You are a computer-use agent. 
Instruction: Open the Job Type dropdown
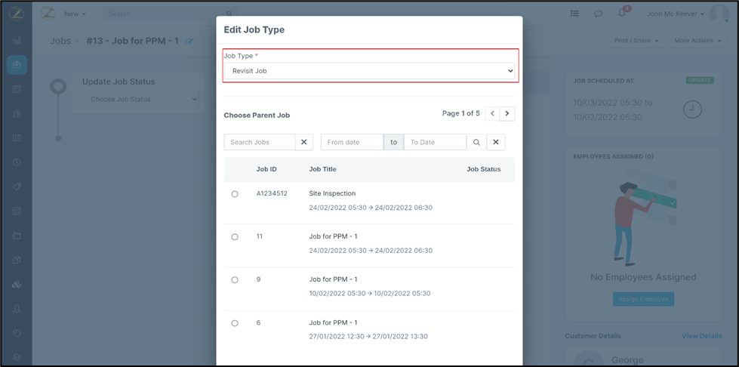(x=369, y=71)
